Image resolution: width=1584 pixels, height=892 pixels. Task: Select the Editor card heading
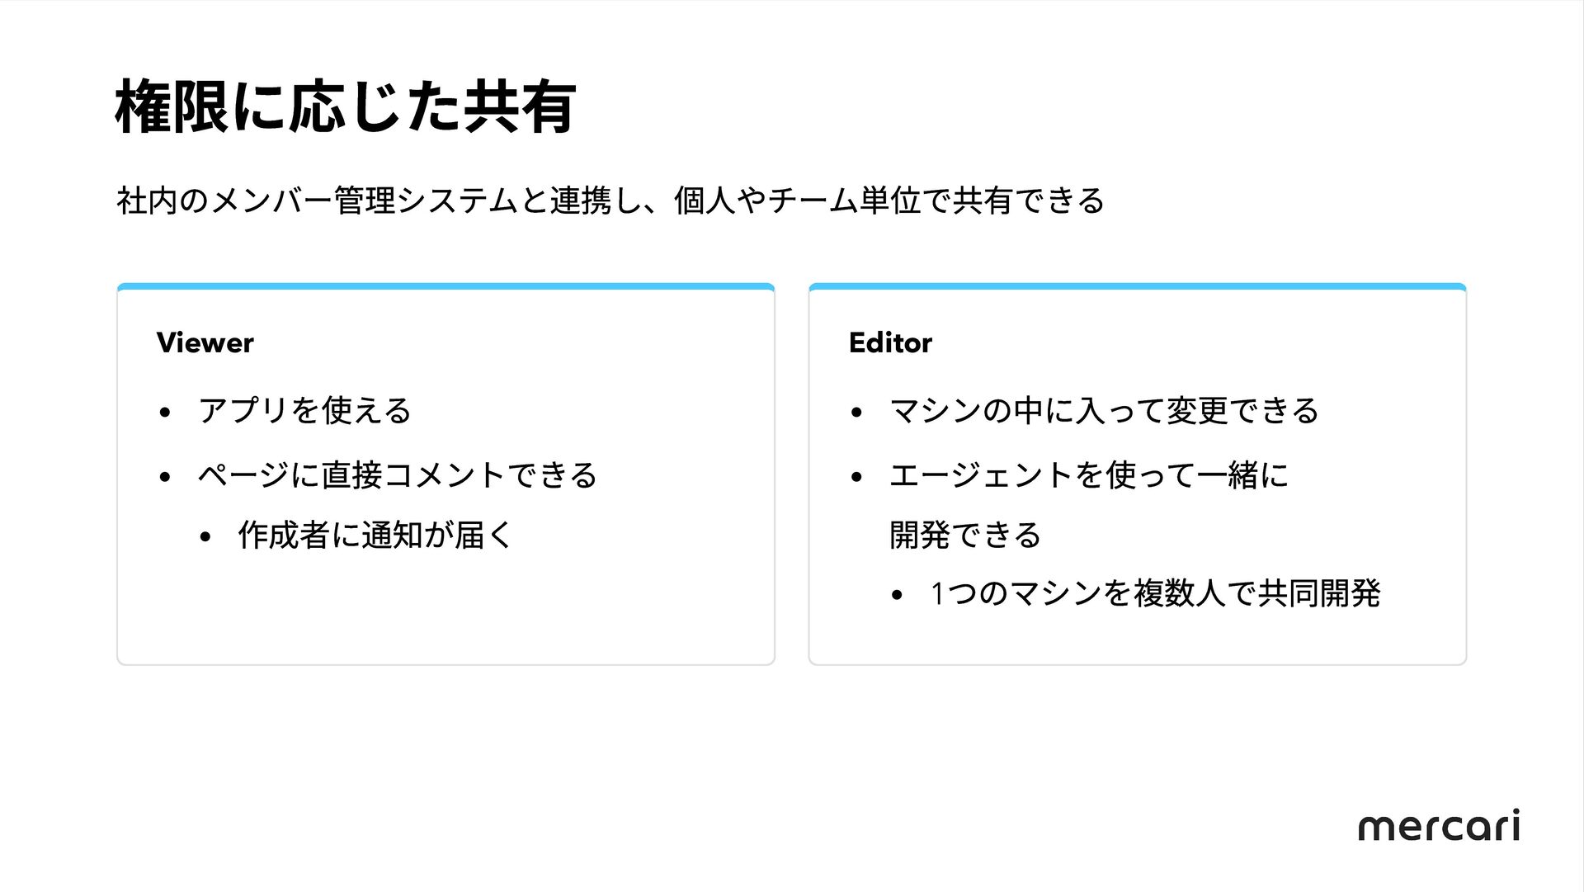pos(890,342)
